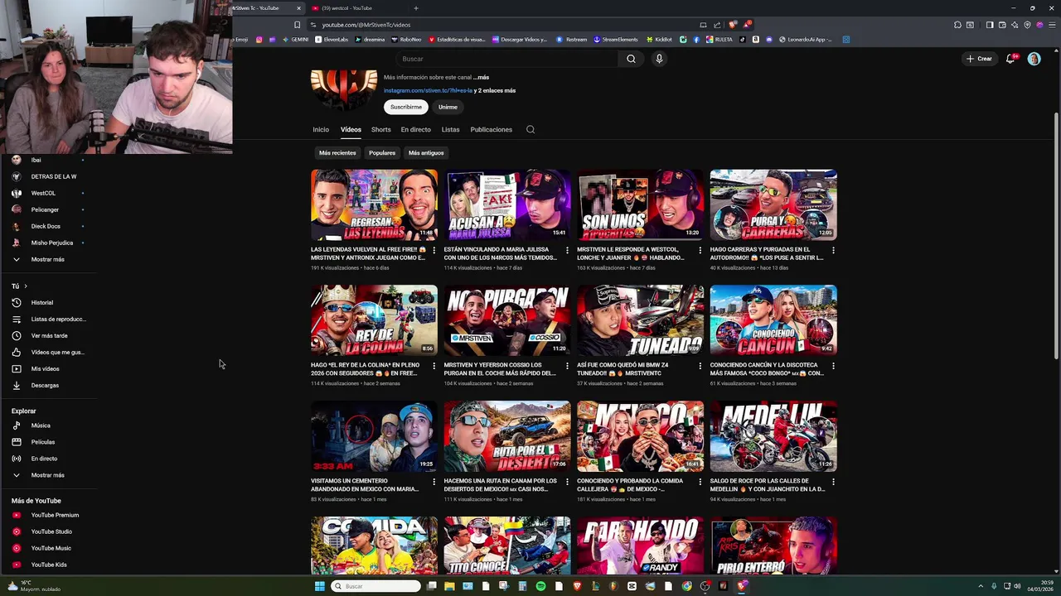This screenshot has width=1061, height=596.
Task: Play the RUTA POR EL DESIERTO thumbnail
Action: coord(507,436)
